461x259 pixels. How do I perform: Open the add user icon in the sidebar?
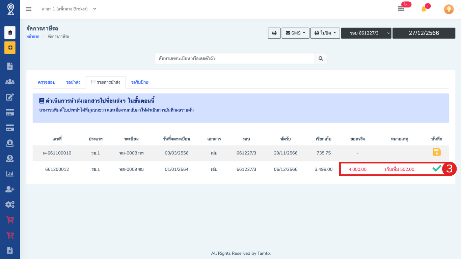click(x=10, y=189)
